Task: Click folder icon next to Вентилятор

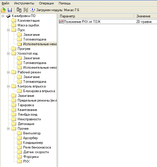Action: (x=19, y=133)
